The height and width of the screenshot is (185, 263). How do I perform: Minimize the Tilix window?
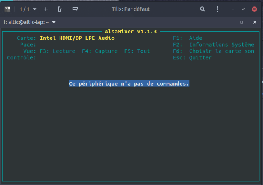[233, 9]
